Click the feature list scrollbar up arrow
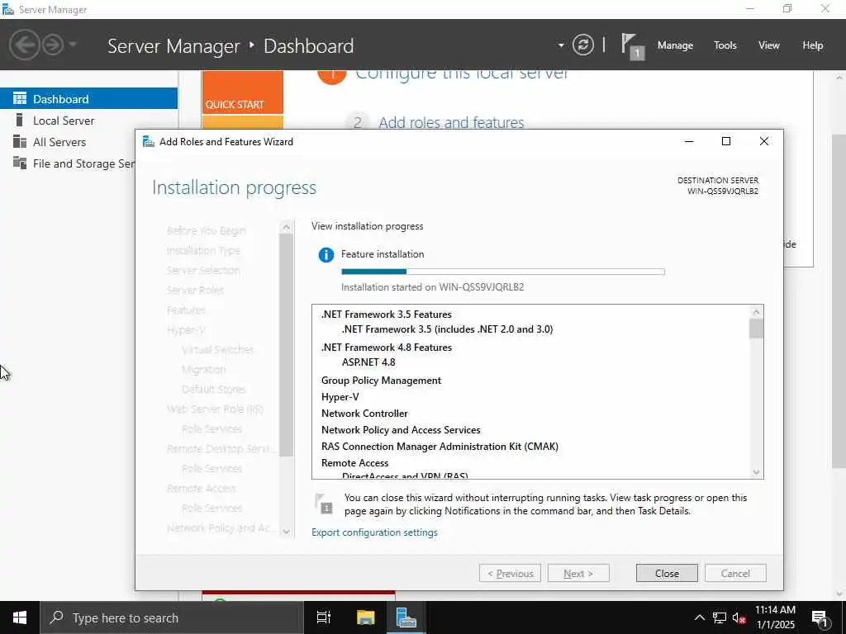 click(757, 312)
